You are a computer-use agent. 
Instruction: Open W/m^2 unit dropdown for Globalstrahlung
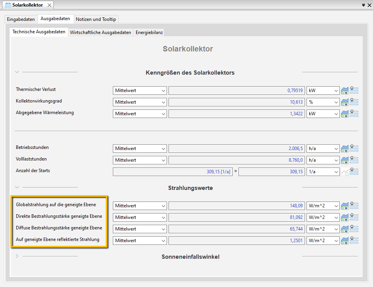click(x=323, y=206)
